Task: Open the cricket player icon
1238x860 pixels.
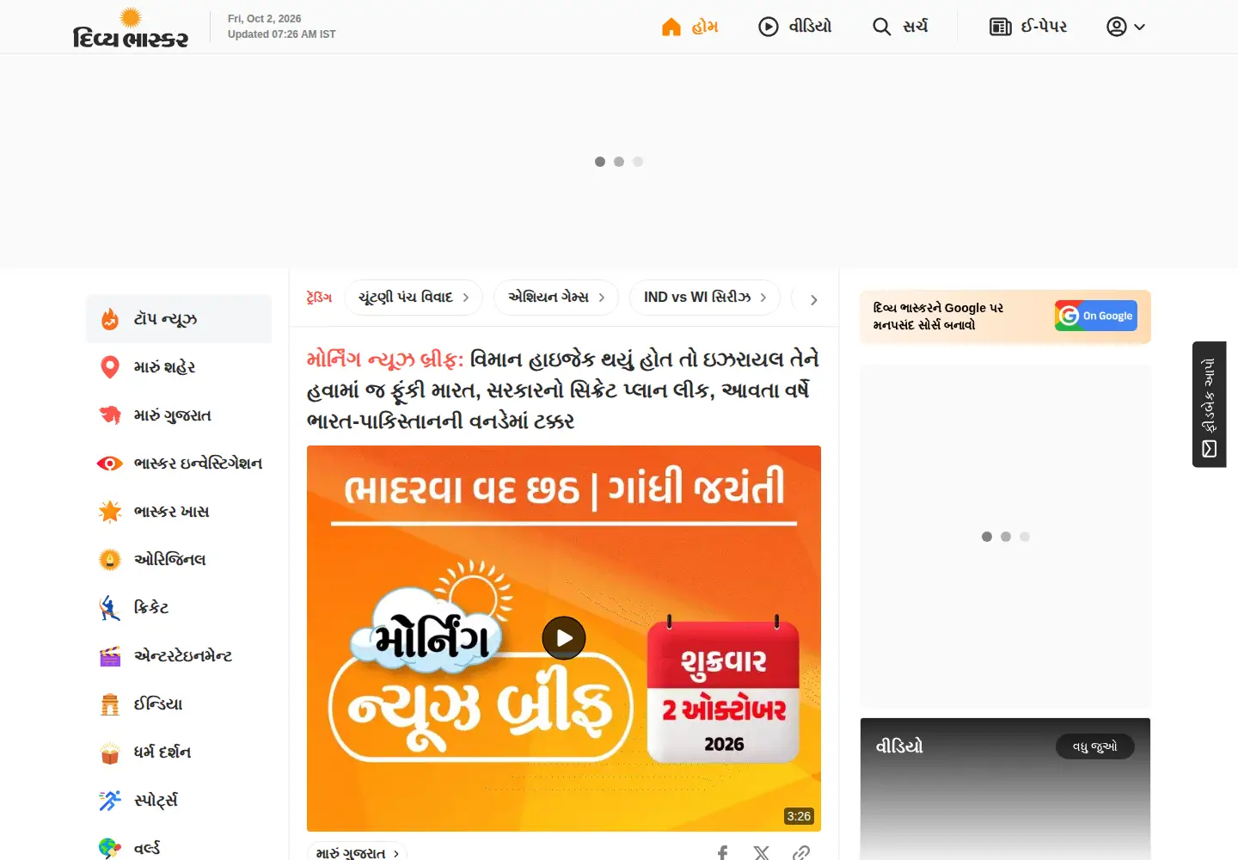Action: click(110, 608)
